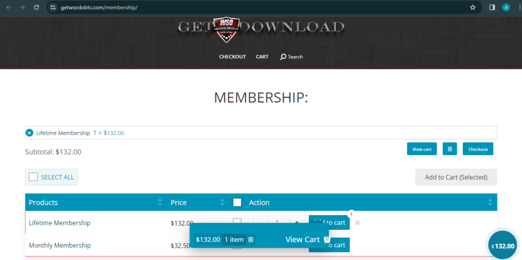Screen dimensions: 522x260
Task: Increase Lifetime Membership quantity with plus
Action: point(297,222)
